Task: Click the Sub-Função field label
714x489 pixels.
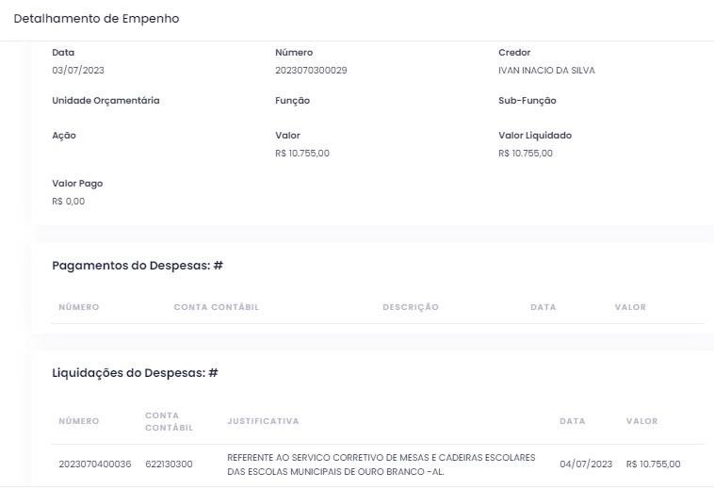Action: click(x=527, y=101)
